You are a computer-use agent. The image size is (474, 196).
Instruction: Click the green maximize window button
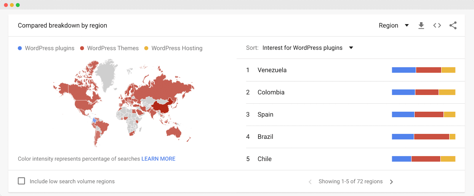(18, 5)
